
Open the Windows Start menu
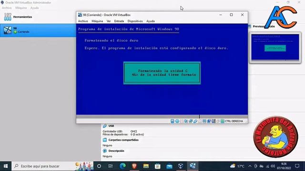tap(6, 166)
